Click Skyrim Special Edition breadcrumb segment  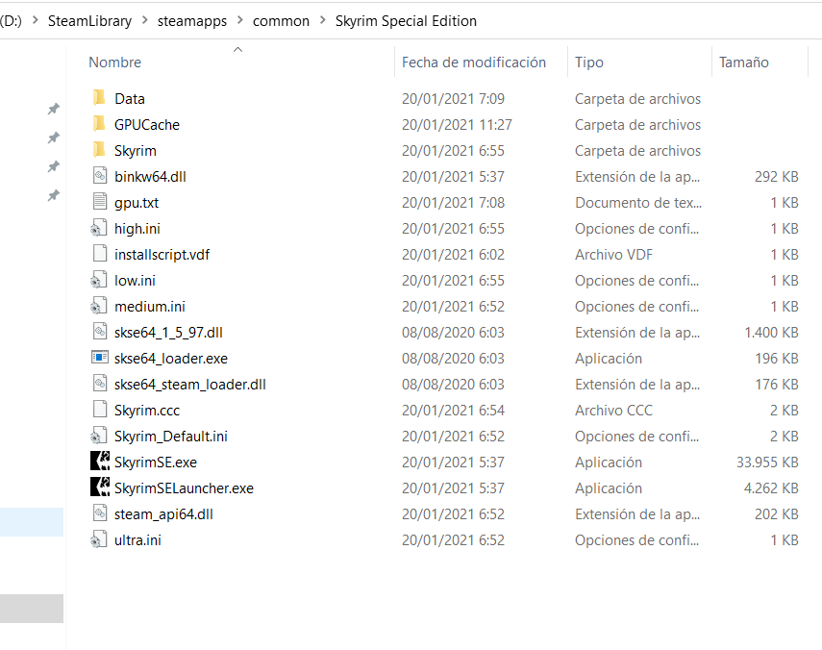click(406, 21)
